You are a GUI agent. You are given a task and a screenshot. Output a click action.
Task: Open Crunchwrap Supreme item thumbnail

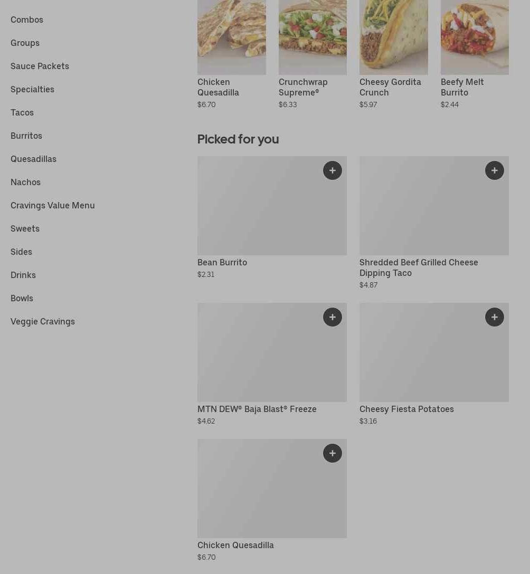[x=313, y=37]
